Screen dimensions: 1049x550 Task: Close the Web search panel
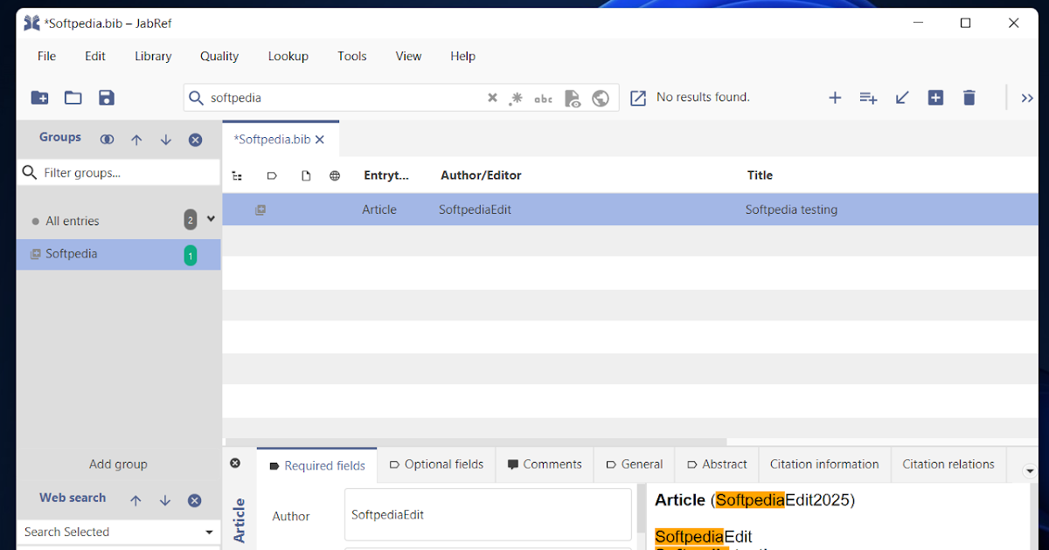[x=195, y=500]
